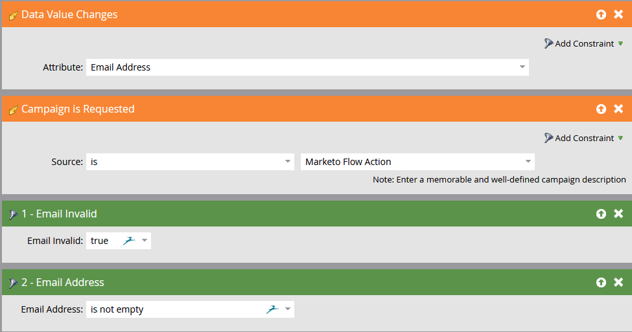Remove the Data Value Changes trigger
632x332 pixels.
pos(618,14)
